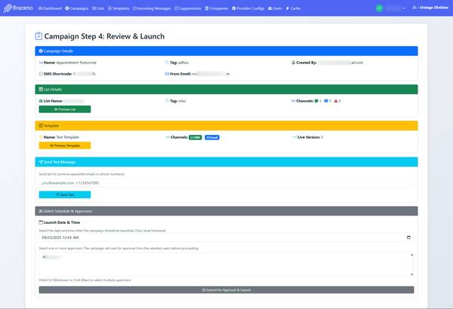Open Templates from the top navigation
453x309 pixels.
click(x=119, y=8)
